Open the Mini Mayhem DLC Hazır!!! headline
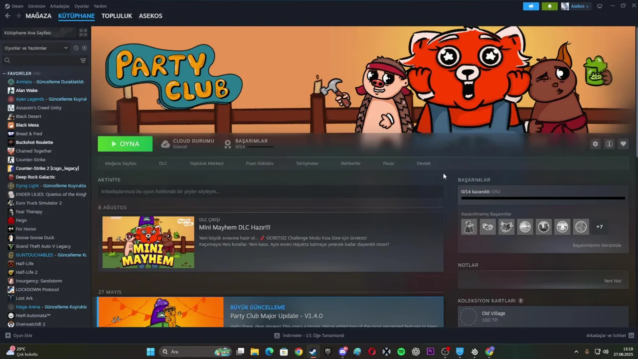 click(x=235, y=227)
